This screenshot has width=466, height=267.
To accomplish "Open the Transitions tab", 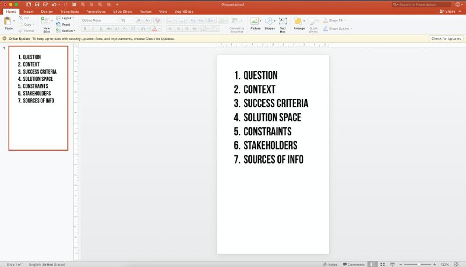I will [x=69, y=12].
